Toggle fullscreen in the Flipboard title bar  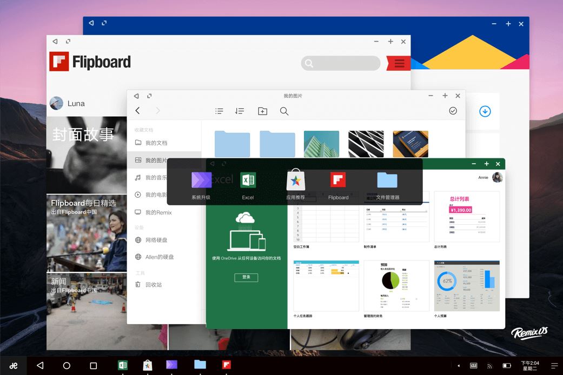point(68,41)
